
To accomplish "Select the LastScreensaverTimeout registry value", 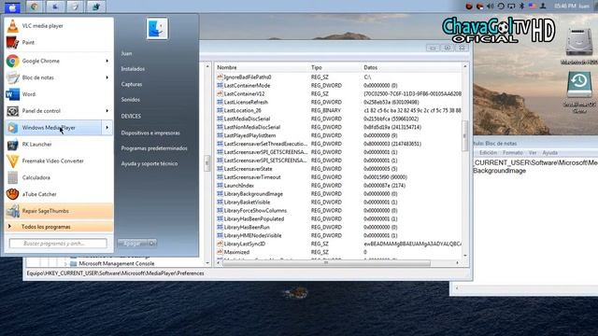I will point(252,177).
